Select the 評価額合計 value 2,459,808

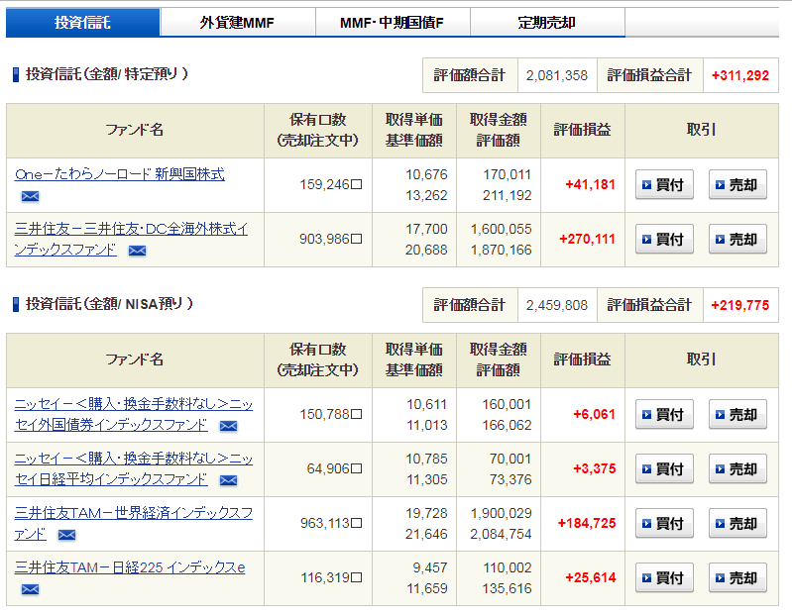coord(557,305)
